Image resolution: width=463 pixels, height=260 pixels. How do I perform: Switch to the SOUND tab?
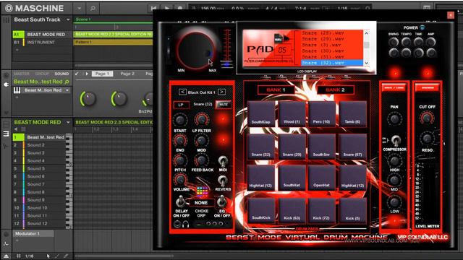pos(61,74)
